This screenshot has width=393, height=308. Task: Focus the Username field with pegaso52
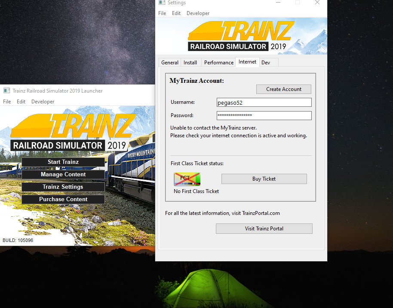click(264, 103)
